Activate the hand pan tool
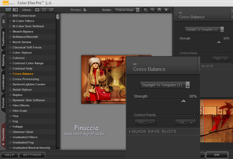Screen dimensions: 233x159 click(x=159, y=10)
